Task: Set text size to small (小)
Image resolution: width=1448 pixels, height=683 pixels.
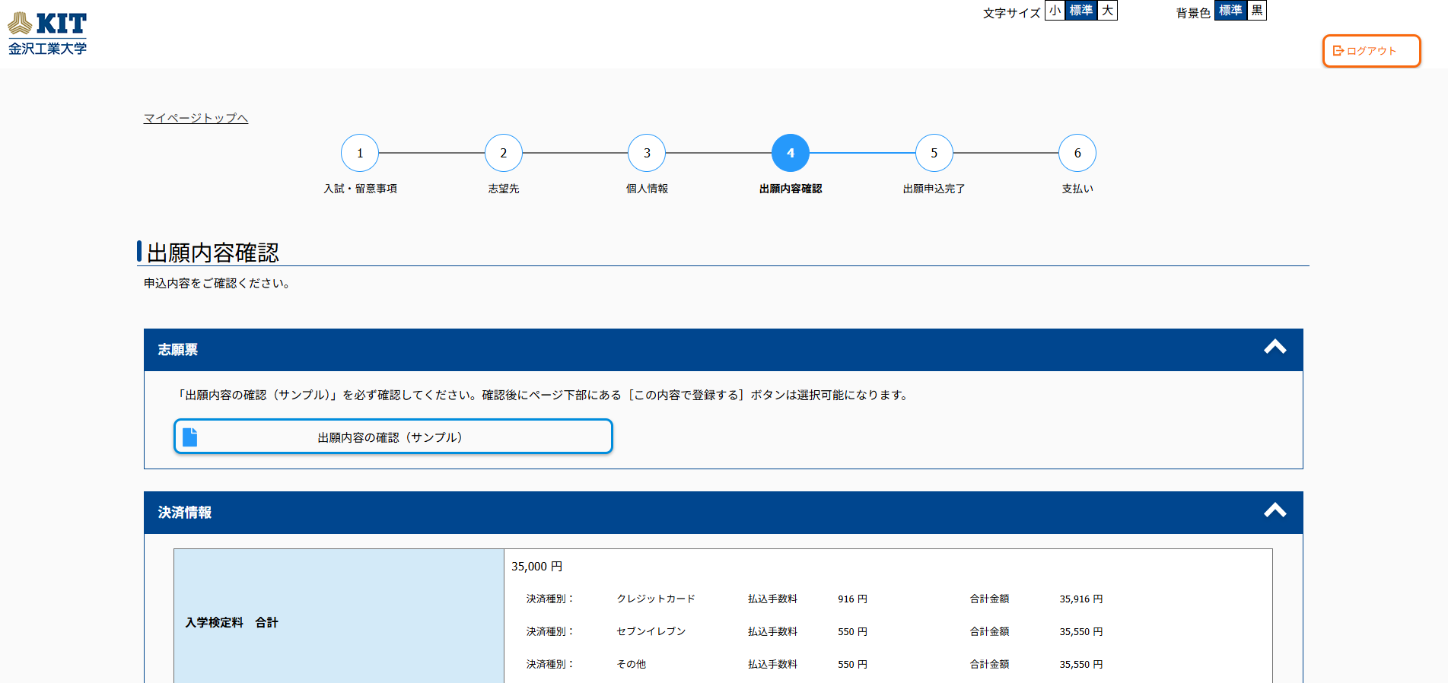Action: [1055, 11]
